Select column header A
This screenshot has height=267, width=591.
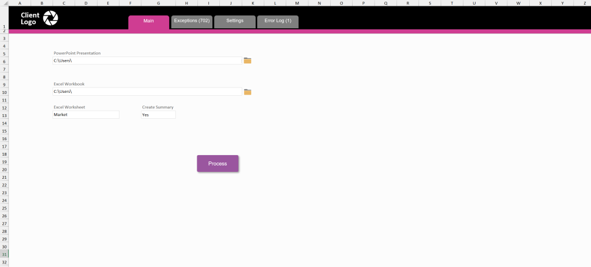(20, 3)
